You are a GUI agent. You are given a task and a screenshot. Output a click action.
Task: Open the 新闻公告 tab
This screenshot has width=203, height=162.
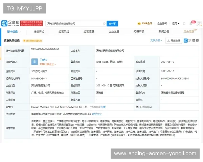point(164,31)
